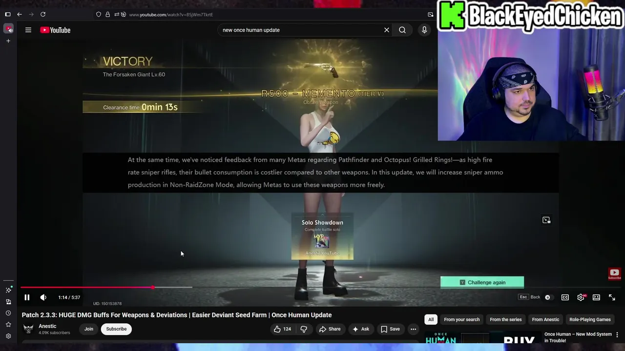Go back with the browser back arrow
The width and height of the screenshot is (625, 351).
(20, 15)
